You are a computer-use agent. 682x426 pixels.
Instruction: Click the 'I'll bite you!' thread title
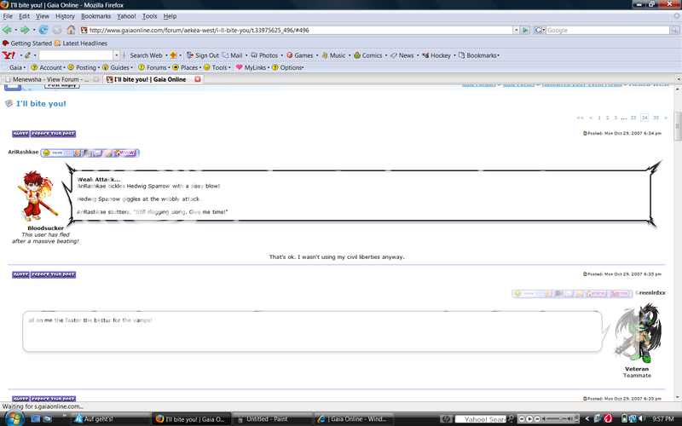point(41,104)
